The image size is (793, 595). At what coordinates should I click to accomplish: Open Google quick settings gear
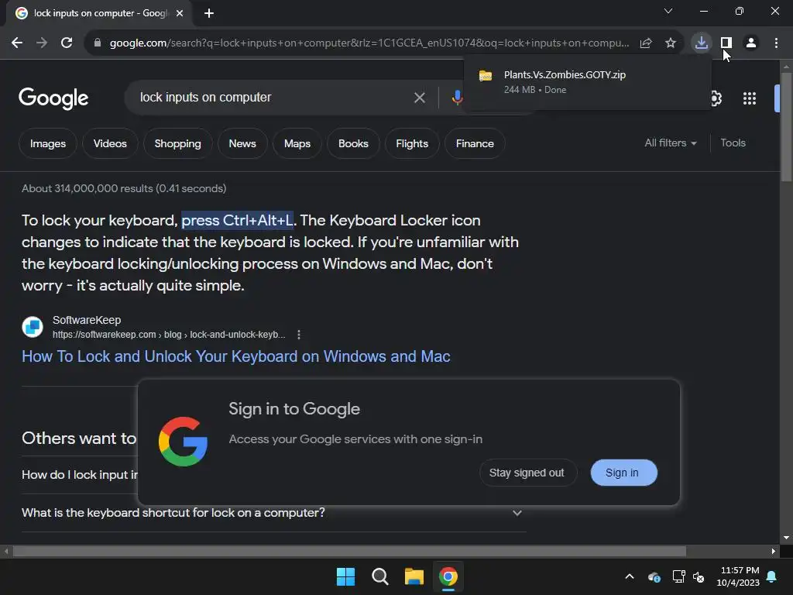pos(715,98)
